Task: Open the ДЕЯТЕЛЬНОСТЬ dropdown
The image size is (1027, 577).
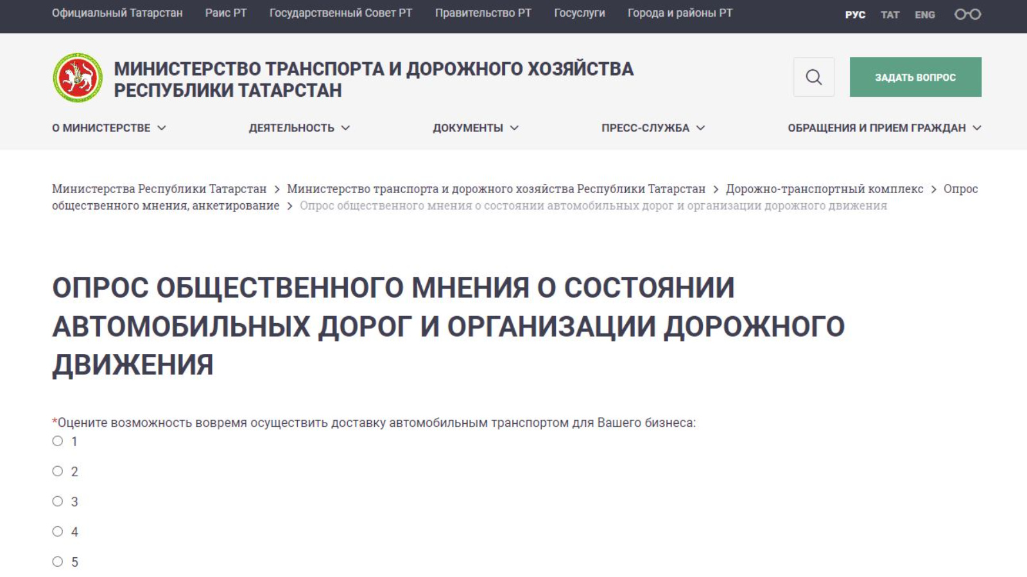Action: point(299,128)
